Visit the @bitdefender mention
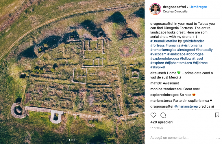 193,41
